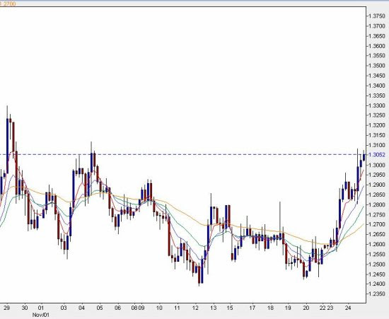Click the 1.3650 price axis label
This screenshot has width=389, height=319.
click(377, 36)
